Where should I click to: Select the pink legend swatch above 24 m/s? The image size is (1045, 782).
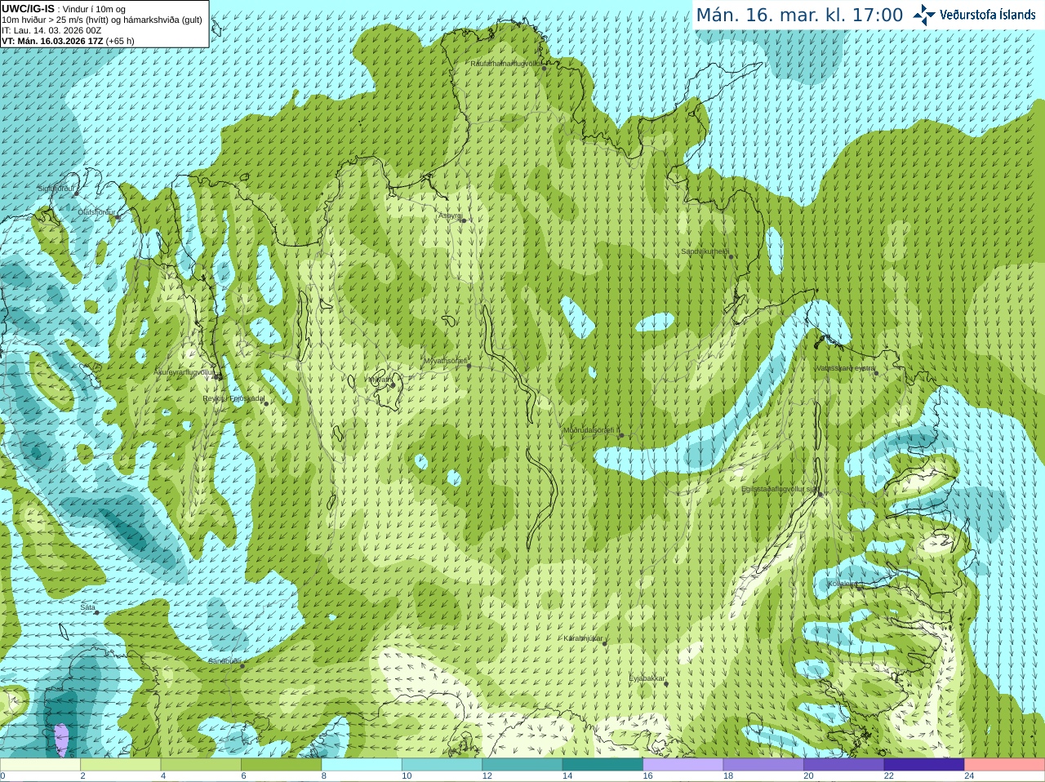[x=1005, y=765]
